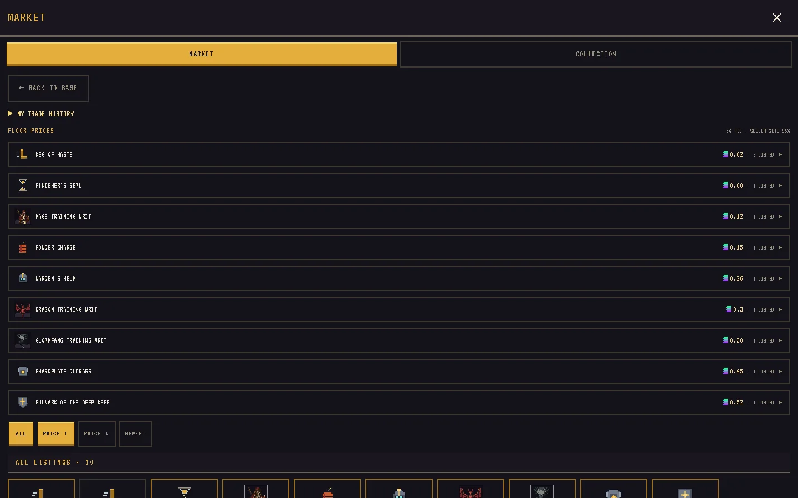Click the Finisher's Seal hourglass icon

coord(23,185)
